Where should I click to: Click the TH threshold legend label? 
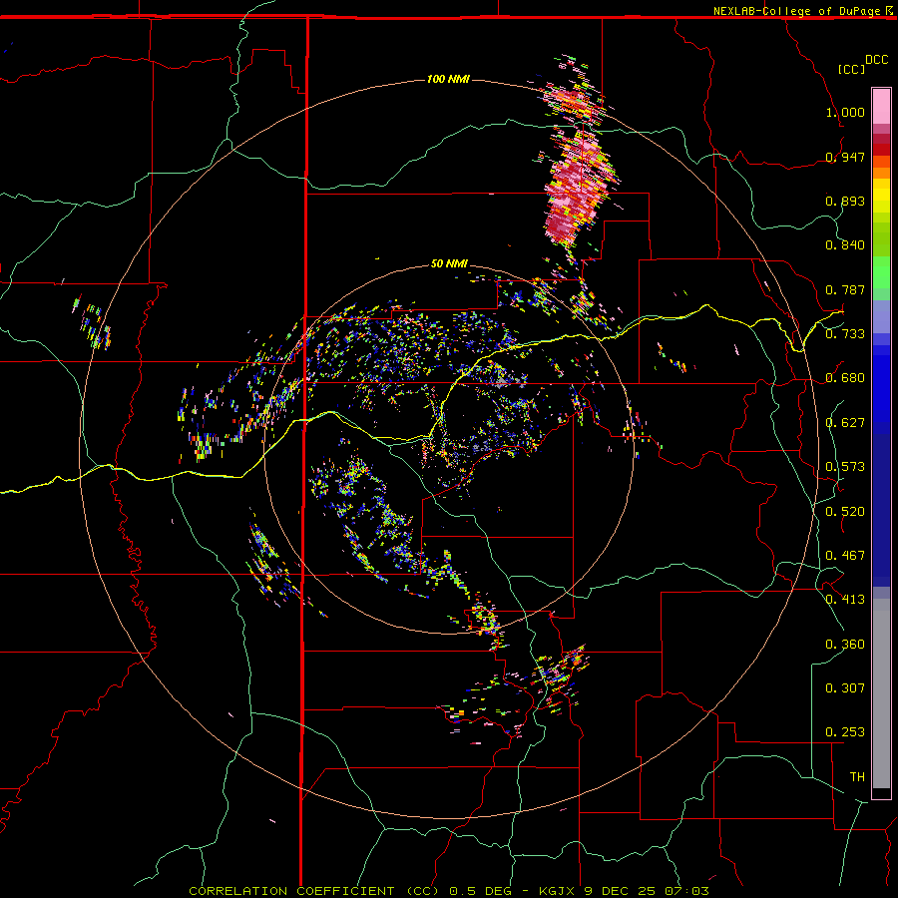point(857,777)
